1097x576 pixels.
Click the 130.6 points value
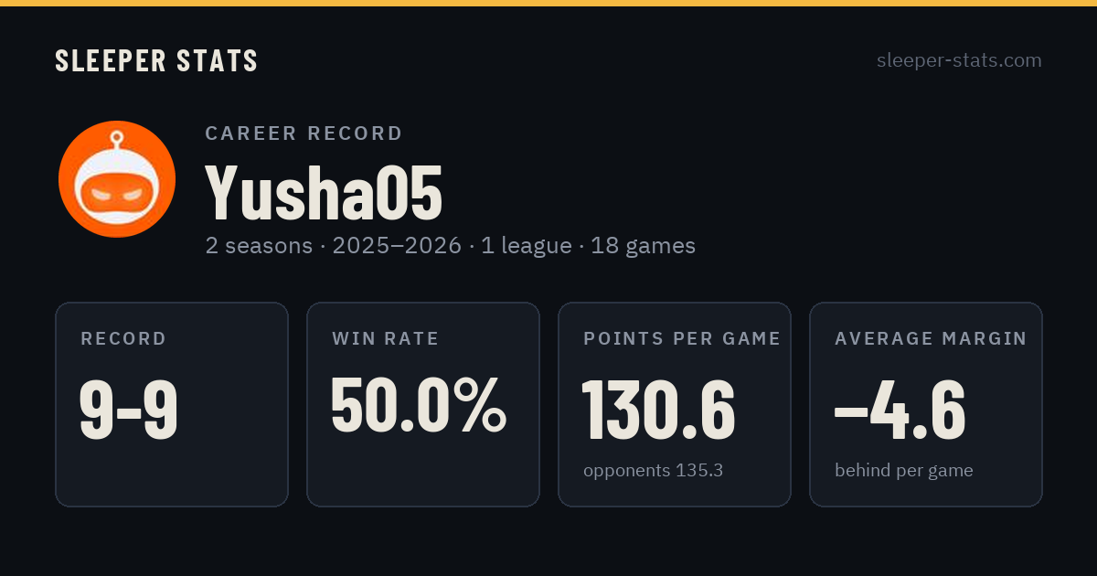(659, 409)
